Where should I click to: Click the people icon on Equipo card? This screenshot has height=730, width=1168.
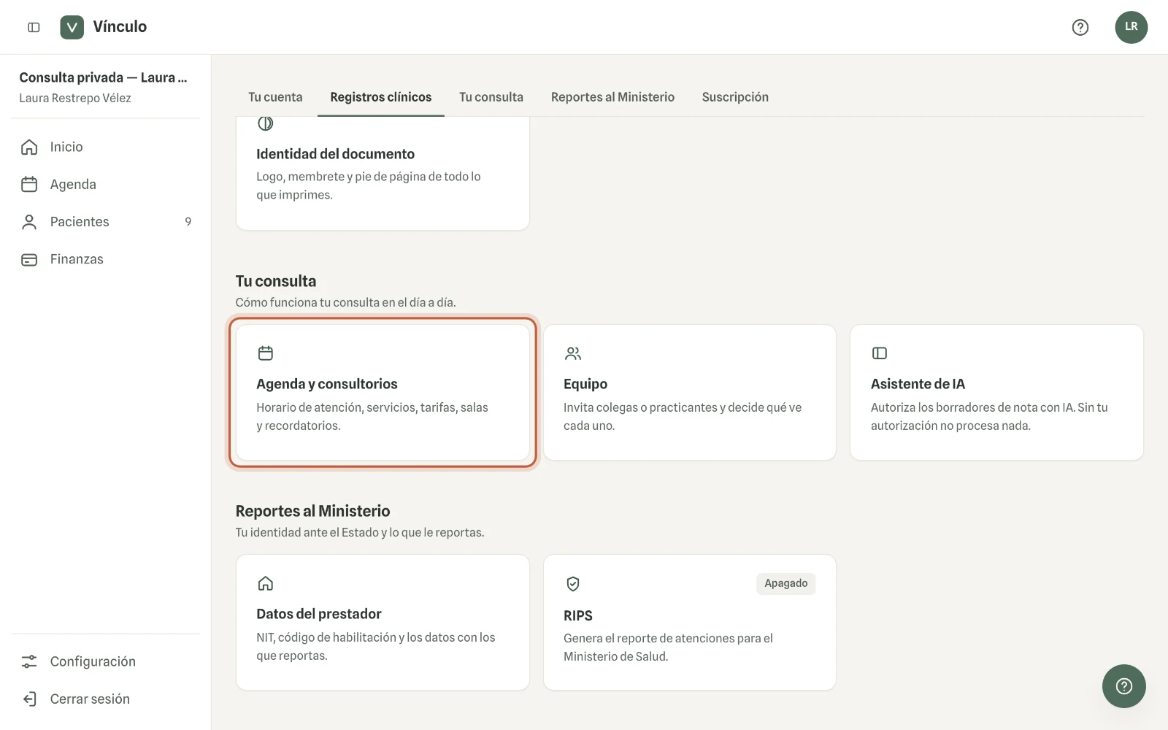point(573,353)
